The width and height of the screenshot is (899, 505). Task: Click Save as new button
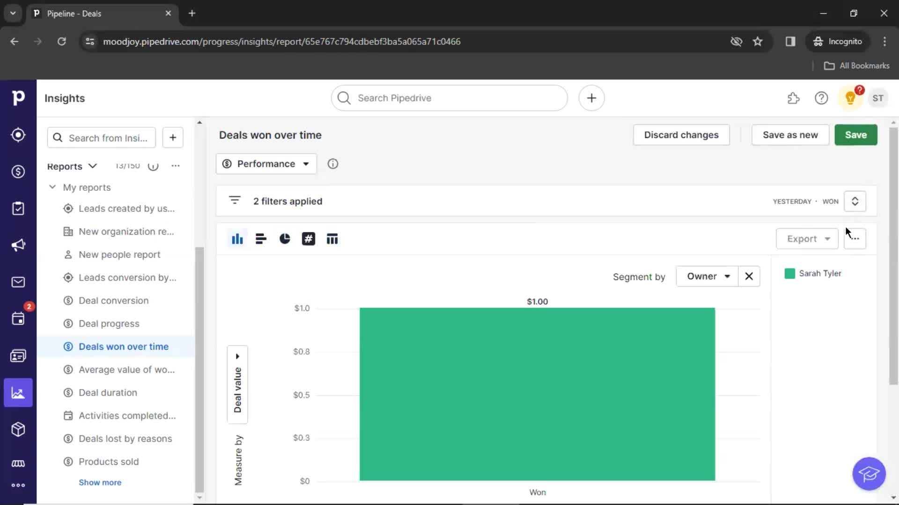[790, 134]
